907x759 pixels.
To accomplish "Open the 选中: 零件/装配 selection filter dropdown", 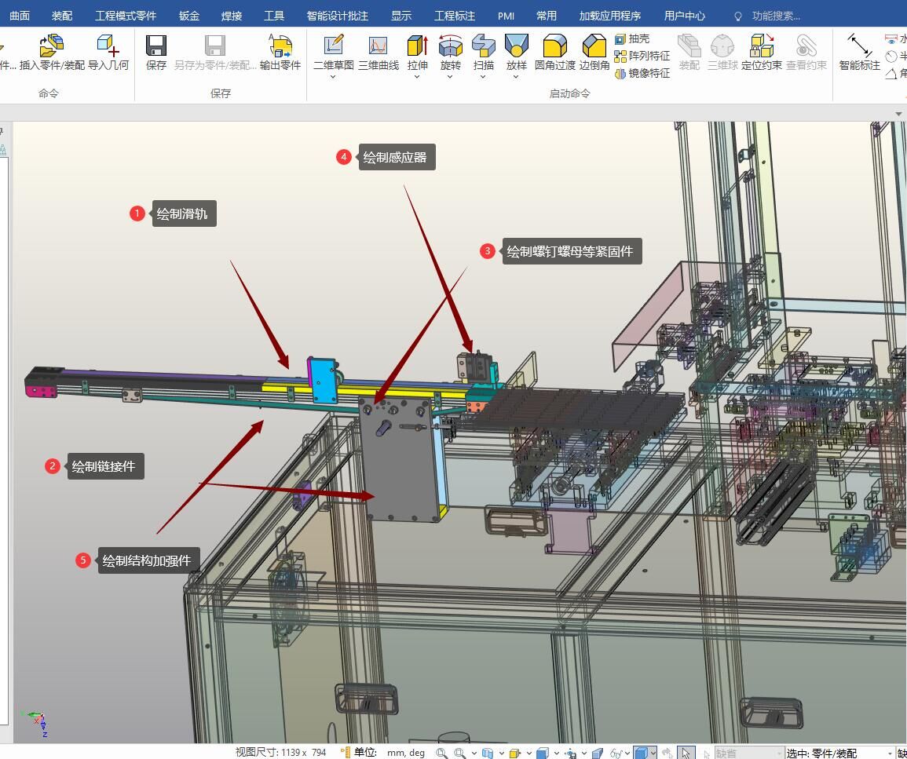I will click(891, 754).
